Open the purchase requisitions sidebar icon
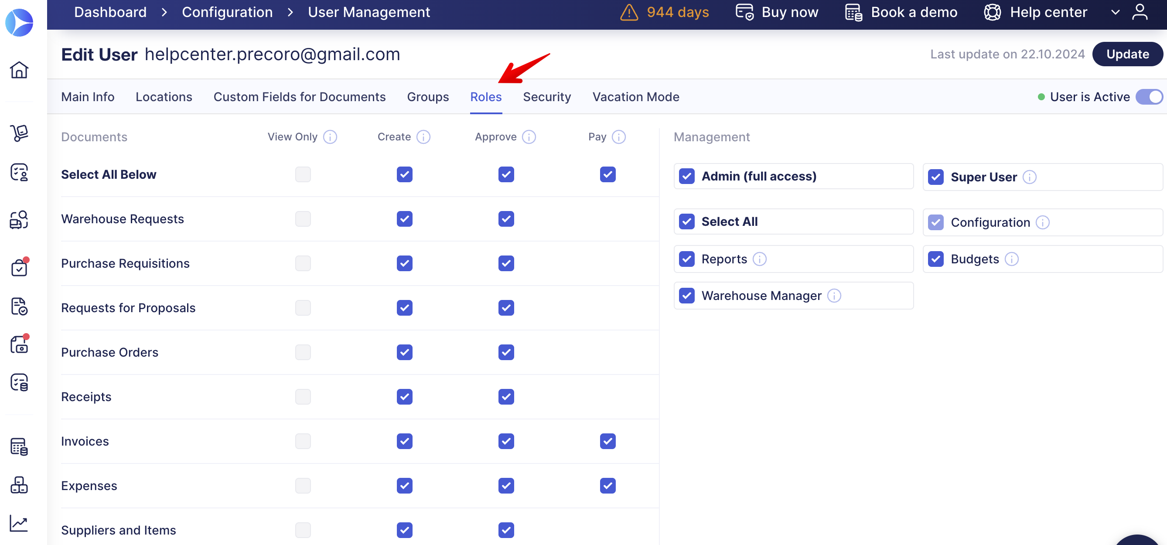The image size is (1167, 545). click(x=19, y=172)
